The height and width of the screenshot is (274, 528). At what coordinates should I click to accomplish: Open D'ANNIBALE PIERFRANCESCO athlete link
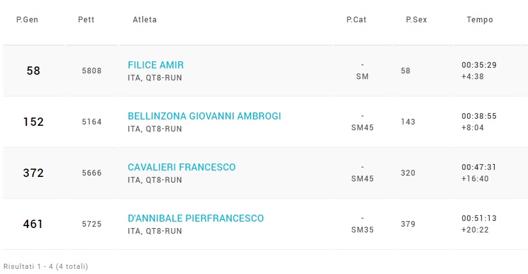196,218
